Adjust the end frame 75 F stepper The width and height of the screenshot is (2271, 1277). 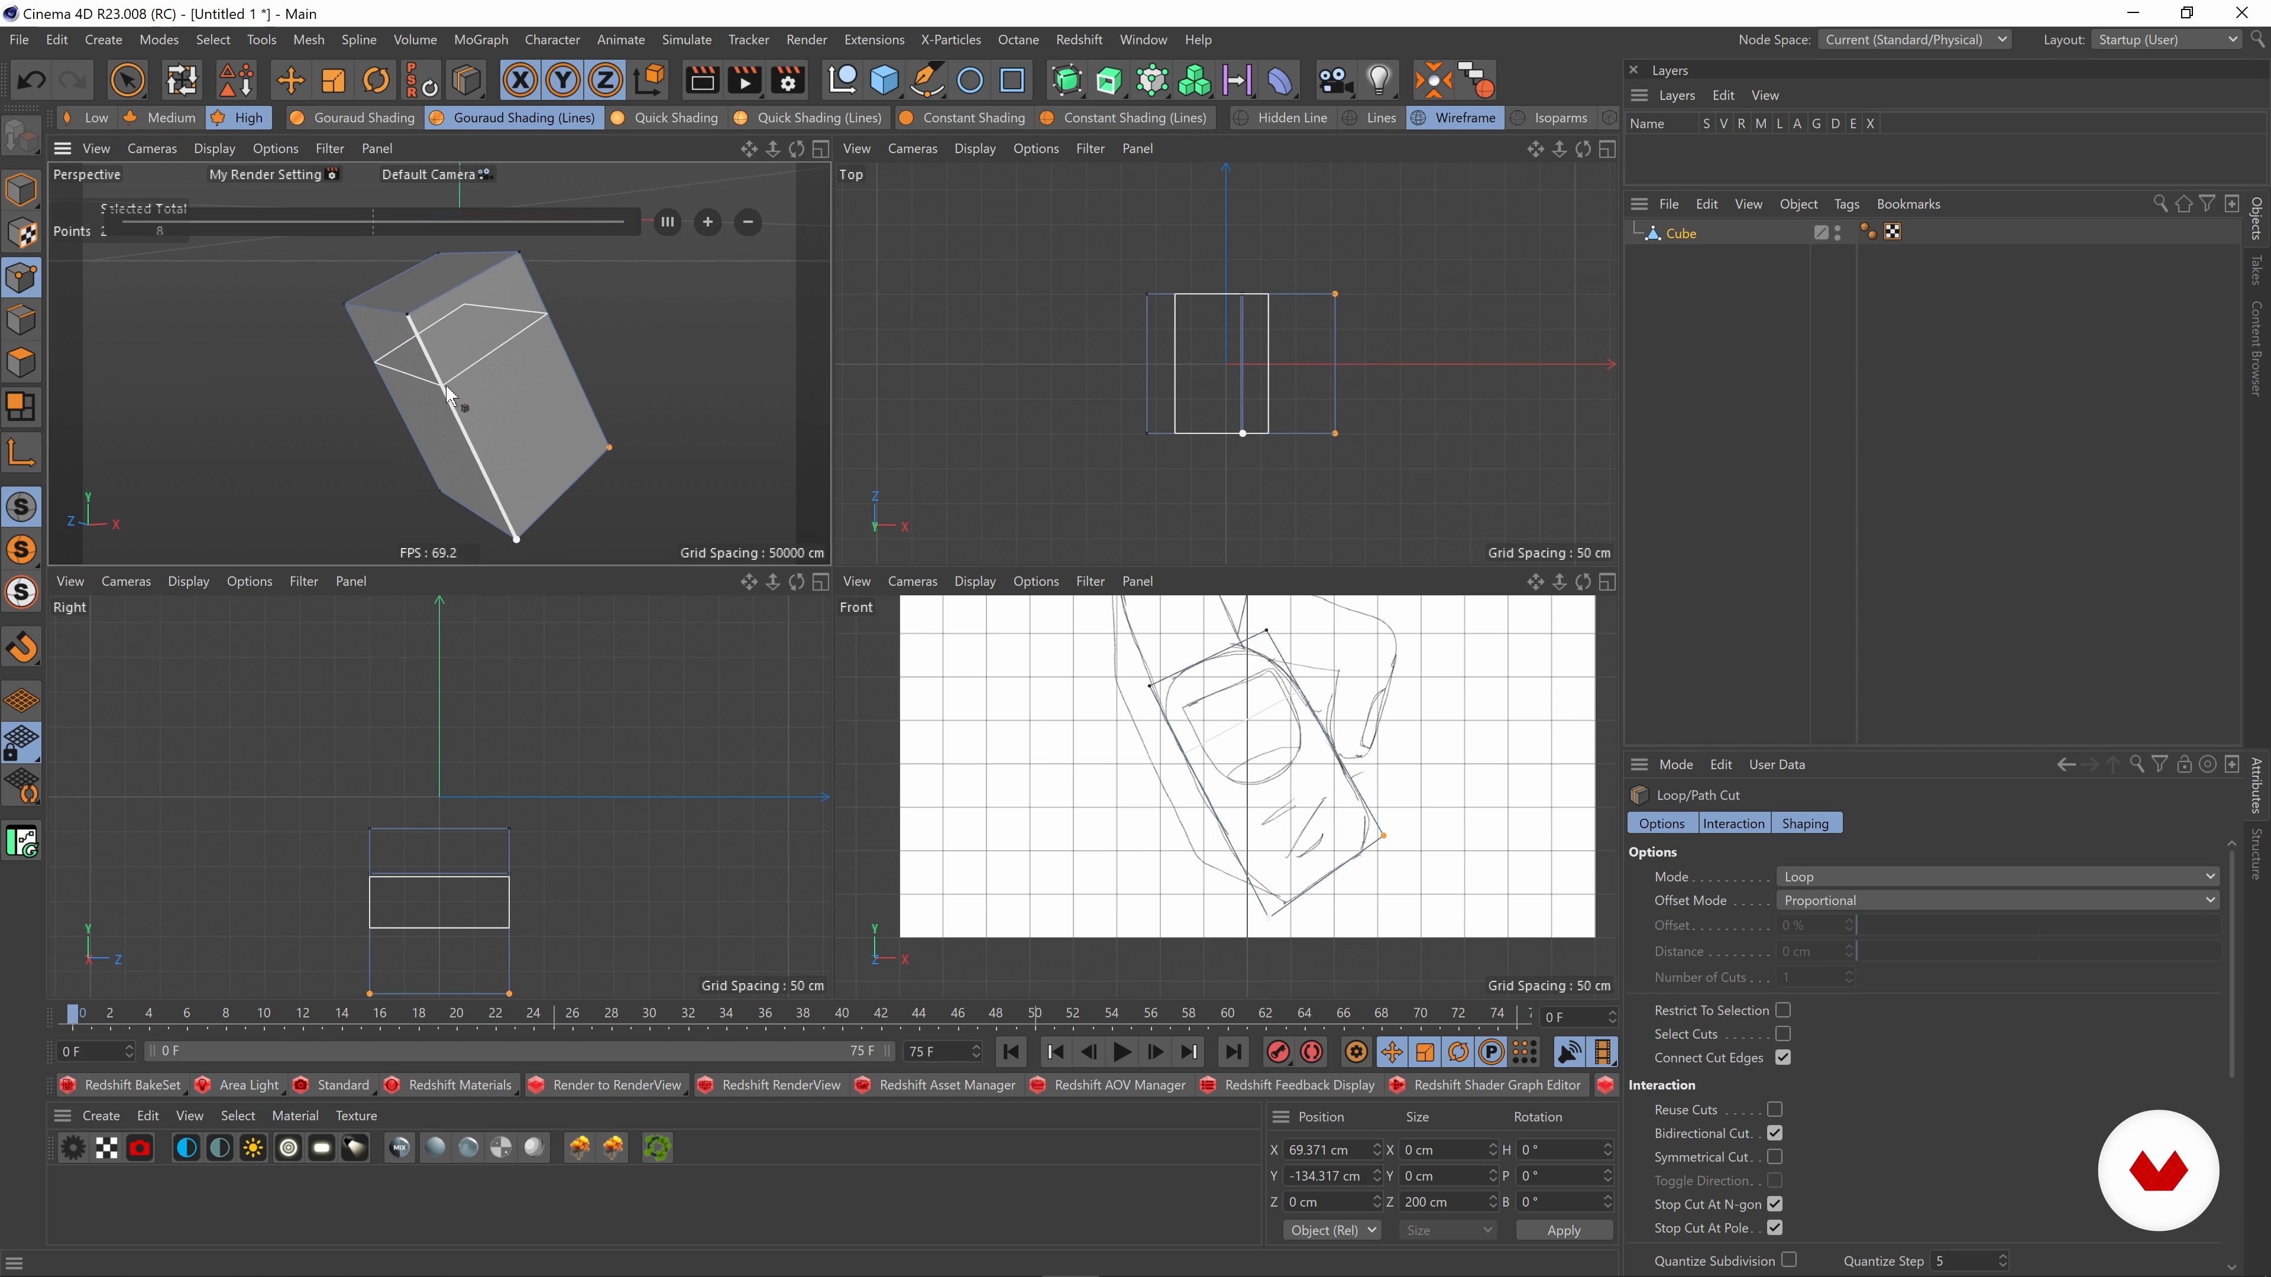click(x=976, y=1051)
